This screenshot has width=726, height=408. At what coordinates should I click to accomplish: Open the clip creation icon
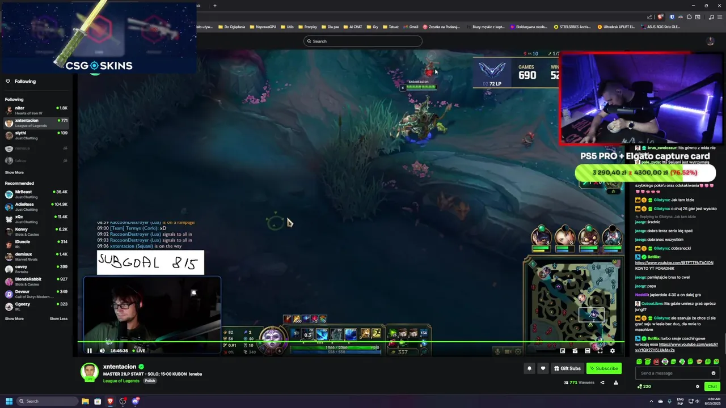pyautogui.click(x=575, y=351)
